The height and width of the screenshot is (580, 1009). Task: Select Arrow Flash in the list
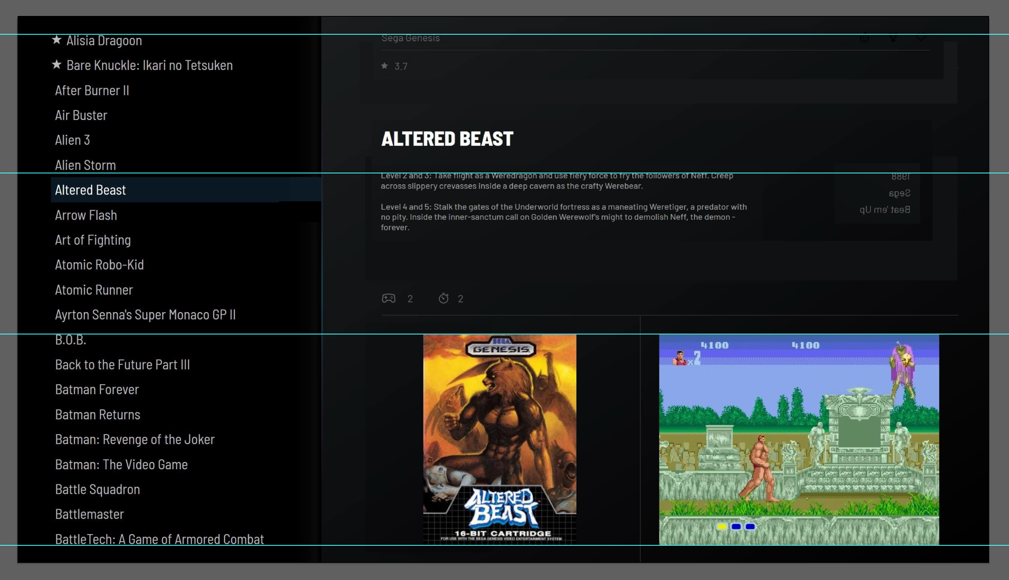86,215
